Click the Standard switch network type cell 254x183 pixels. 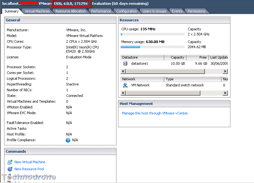tap(185, 85)
